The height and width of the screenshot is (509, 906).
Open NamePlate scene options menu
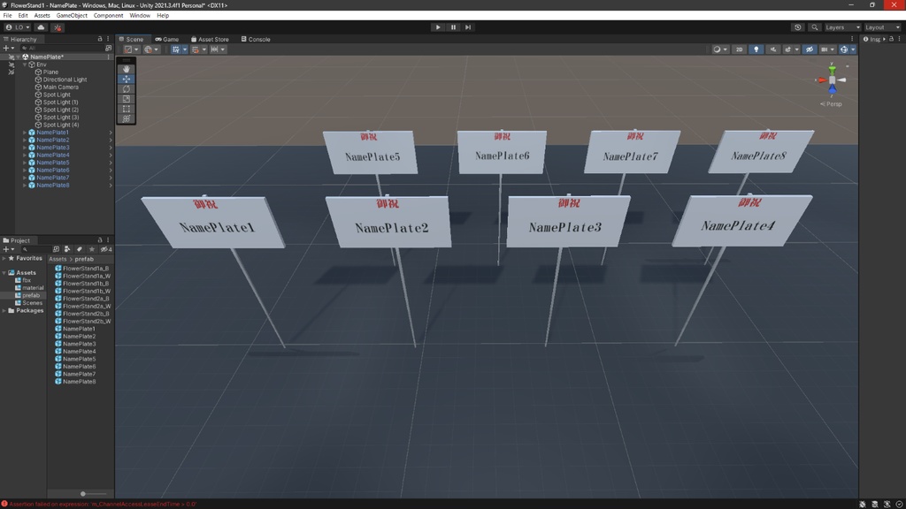point(108,57)
